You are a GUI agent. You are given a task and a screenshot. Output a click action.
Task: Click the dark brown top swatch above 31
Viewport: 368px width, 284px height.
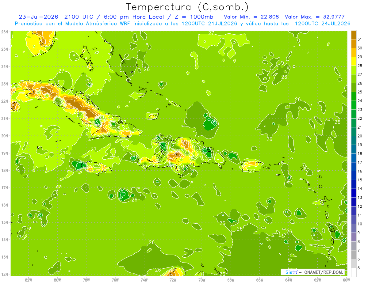pos(354,35)
